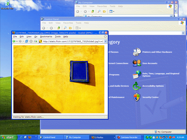Open Firefox Help menu
This screenshot has height=140, width=187.
click(x=65, y=36)
